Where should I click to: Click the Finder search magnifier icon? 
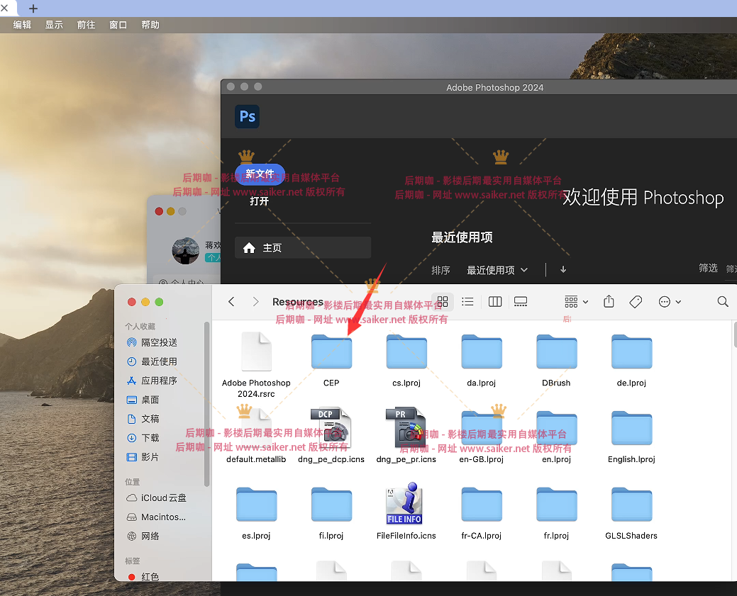click(722, 302)
